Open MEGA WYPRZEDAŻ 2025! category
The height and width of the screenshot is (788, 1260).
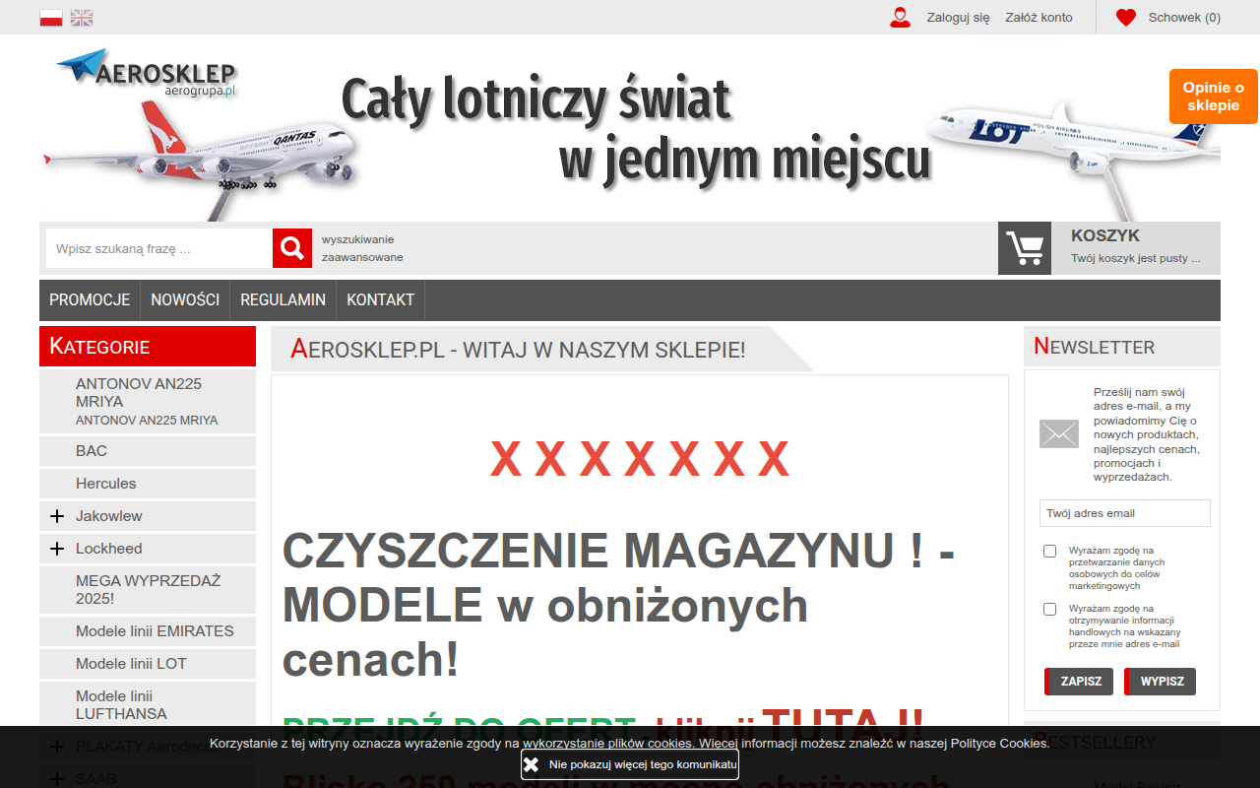point(148,590)
